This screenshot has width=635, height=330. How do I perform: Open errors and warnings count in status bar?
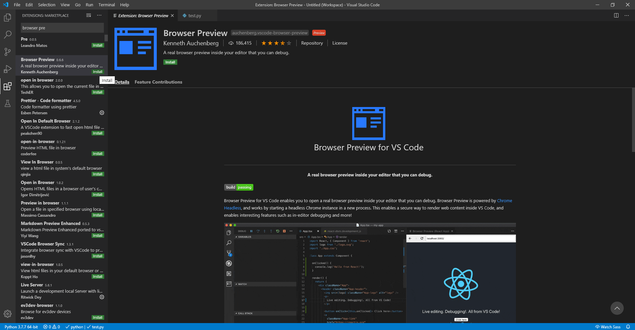(x=52, y=327)
